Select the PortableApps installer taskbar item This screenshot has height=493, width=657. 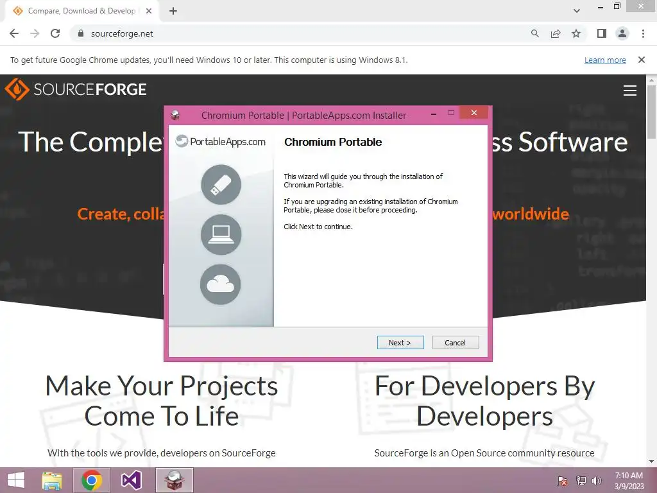point(175,480)
